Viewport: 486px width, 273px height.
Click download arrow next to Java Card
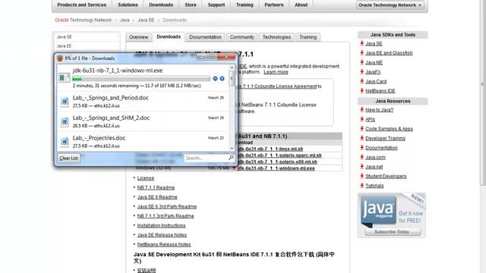coord(361,81)
